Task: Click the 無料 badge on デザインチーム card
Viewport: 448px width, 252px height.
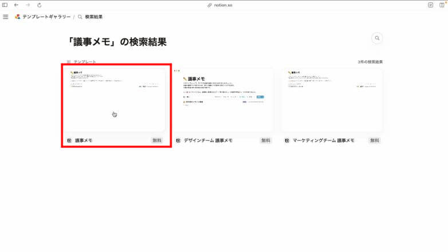Action: click(x=266, y=140)
